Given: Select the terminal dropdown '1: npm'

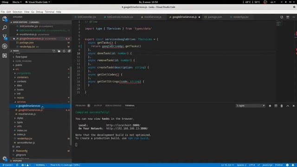Looking at the screenshot, I should click(x=251, y=106).
